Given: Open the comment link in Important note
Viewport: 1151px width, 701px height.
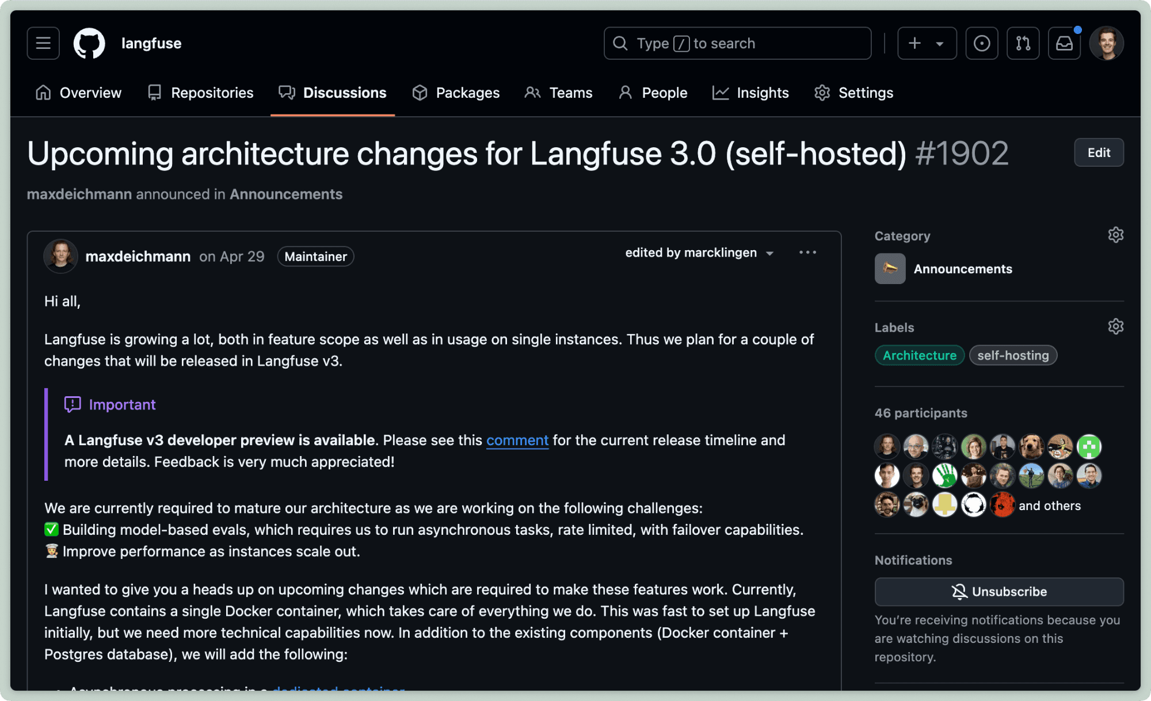Looking at the screenshot, I should pyautogui.click(x=517, y=440).
